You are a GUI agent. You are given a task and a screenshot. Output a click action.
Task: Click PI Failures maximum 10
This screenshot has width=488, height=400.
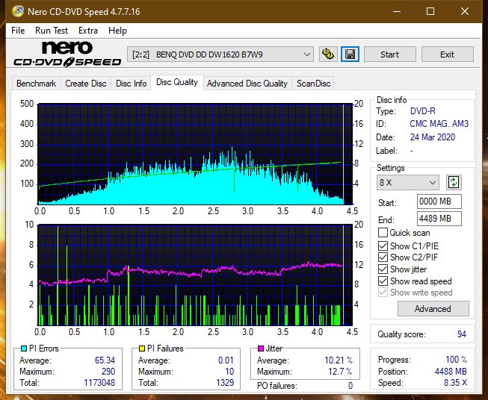(229, 372)
